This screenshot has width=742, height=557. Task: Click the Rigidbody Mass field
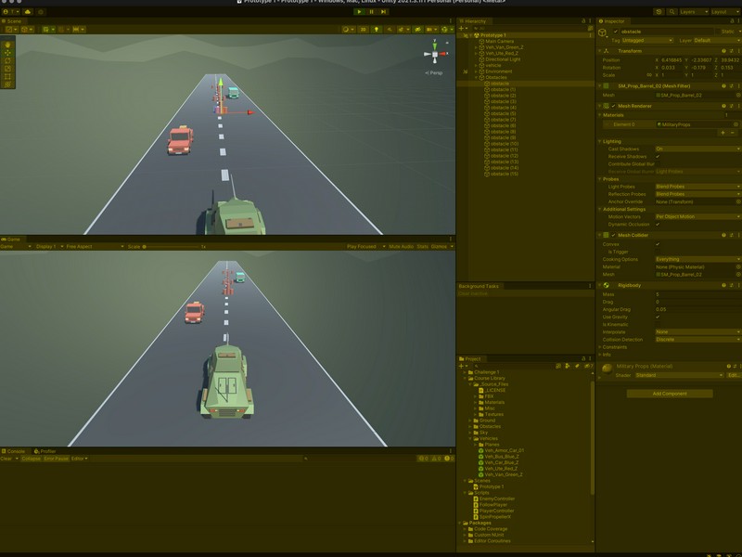click(697, 294)
